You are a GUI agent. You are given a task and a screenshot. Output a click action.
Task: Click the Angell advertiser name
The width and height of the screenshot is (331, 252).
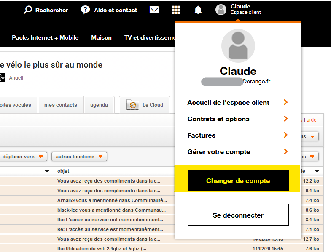[x=16, y=78]
